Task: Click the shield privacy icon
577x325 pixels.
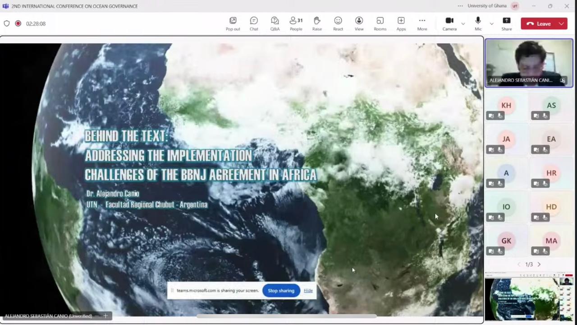Action: pyautogui.click(x=7, y=23)
